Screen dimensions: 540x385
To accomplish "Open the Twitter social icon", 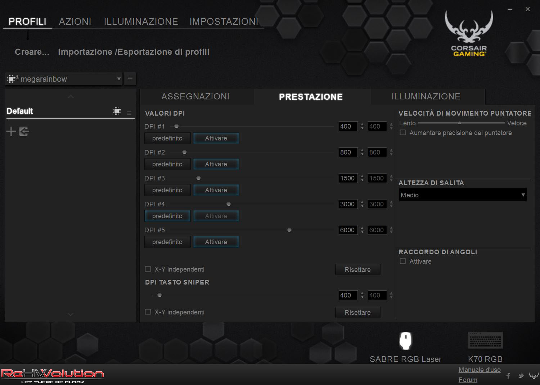I will 521,376.
